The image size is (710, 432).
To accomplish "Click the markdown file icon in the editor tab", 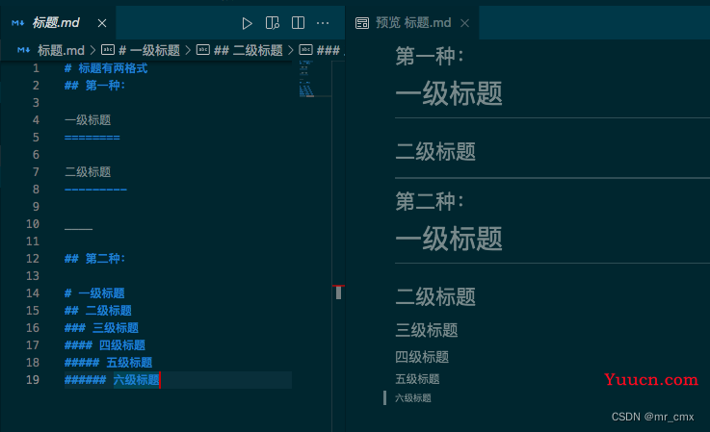I will point(18,22).
